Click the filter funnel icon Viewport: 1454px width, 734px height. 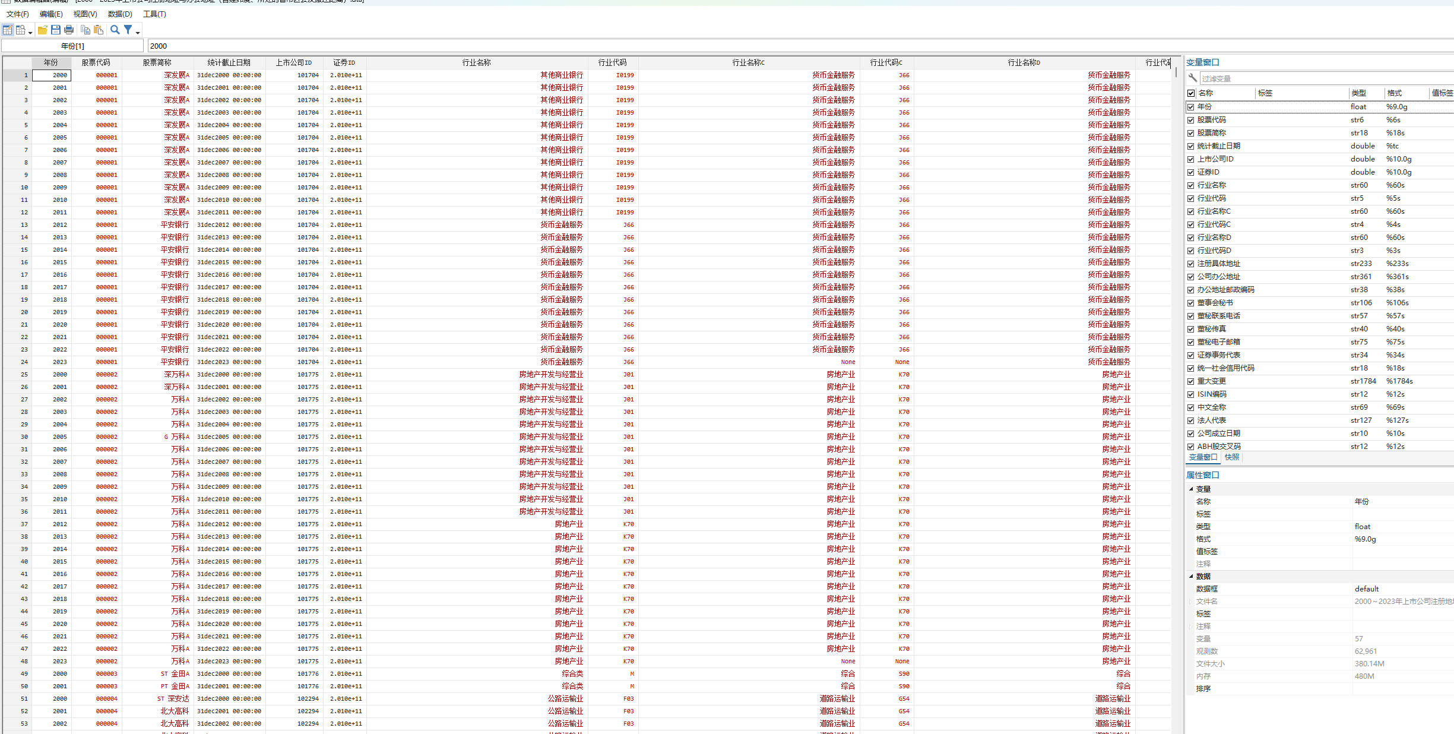point(128,30)
